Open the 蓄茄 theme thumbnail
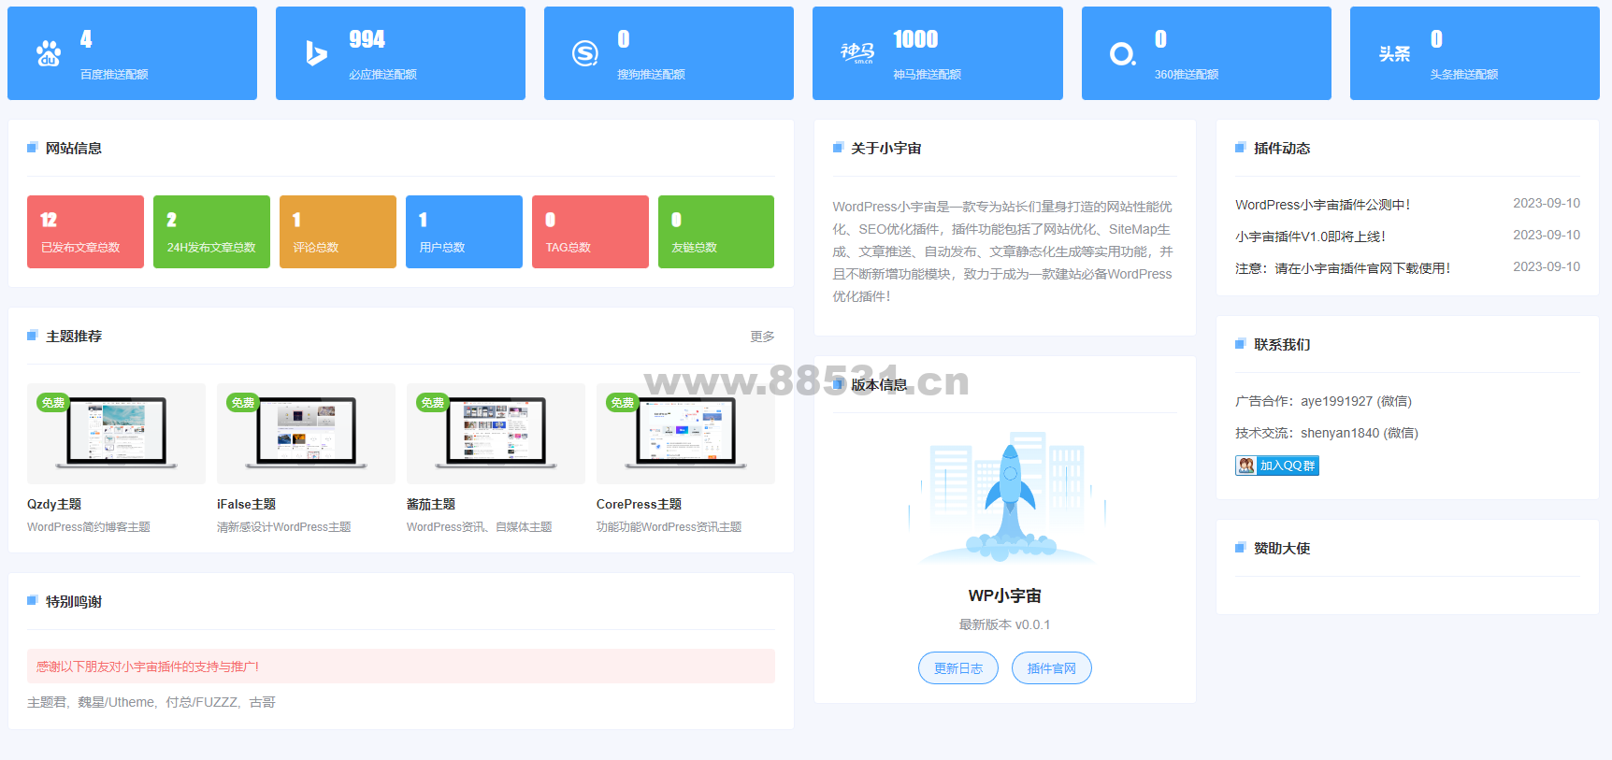This screenshot has width=1612, height=760. click(x=496, y=434)
